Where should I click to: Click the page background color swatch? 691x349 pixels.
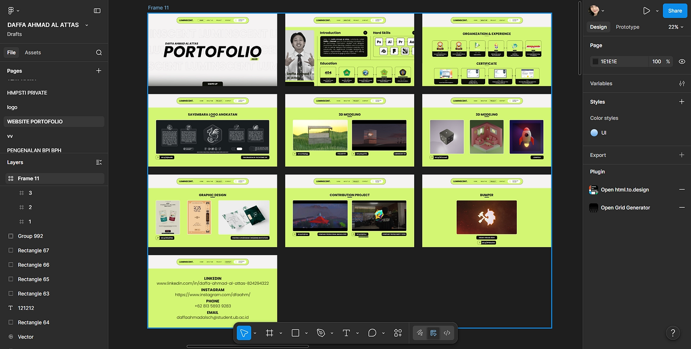pos(595,62)
